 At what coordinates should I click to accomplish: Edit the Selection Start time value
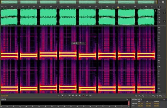tap(140, 103)
